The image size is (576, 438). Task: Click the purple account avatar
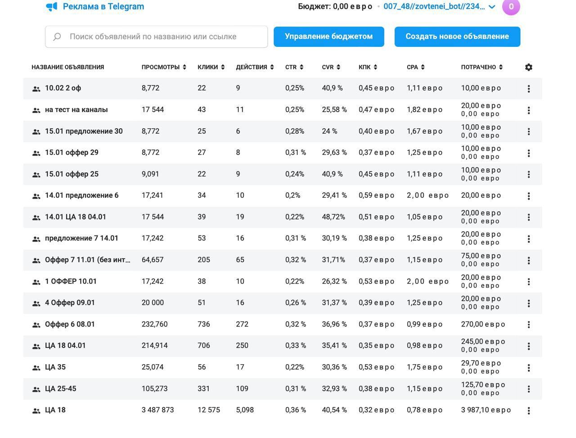511,7
